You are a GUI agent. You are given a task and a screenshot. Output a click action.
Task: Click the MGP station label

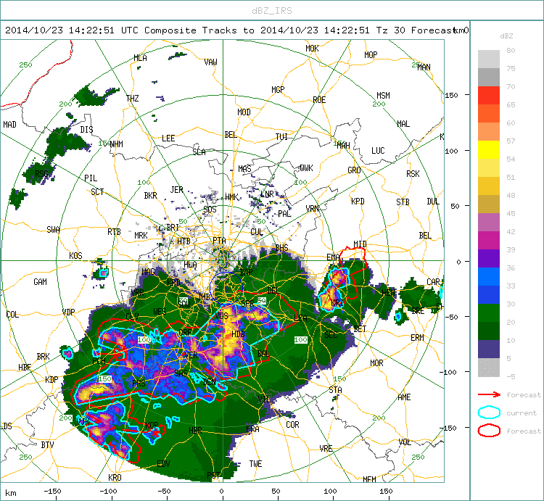coord(278,90)
